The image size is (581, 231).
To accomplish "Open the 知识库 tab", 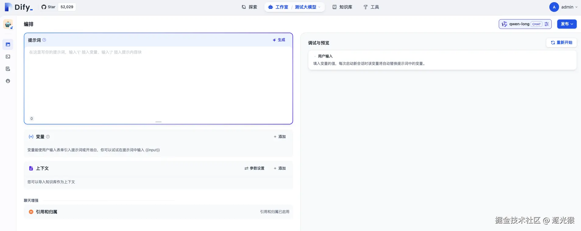I will (x=342, y=7).
